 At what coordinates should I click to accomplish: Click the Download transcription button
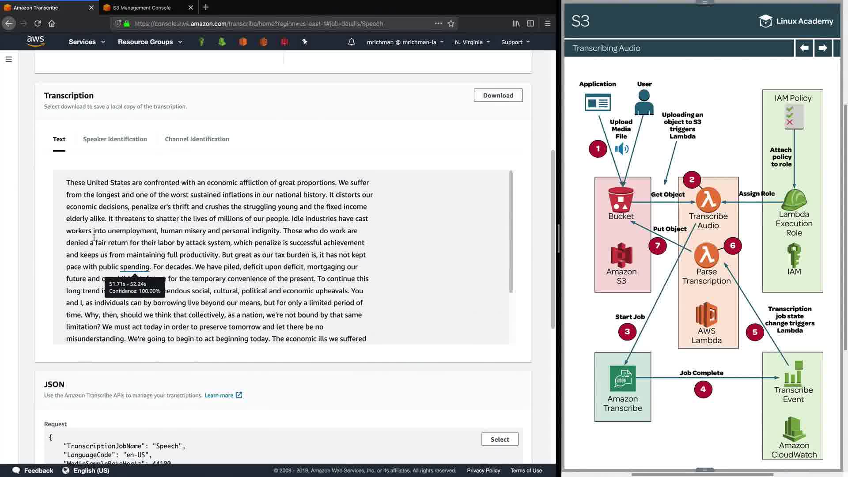coord(498,95)
